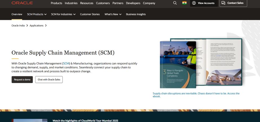Open the Customers menu
The image size is (260, 122).
click(x=103, y=3)
